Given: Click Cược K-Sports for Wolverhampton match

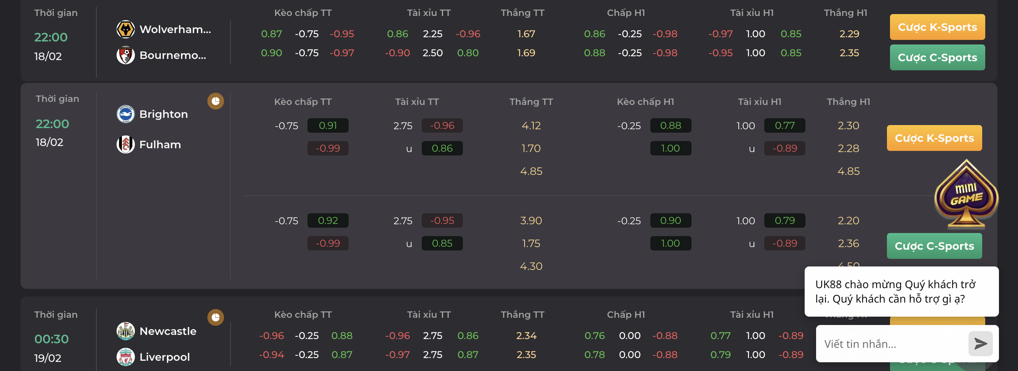Looking at the screenshot, I should (937, 27).
